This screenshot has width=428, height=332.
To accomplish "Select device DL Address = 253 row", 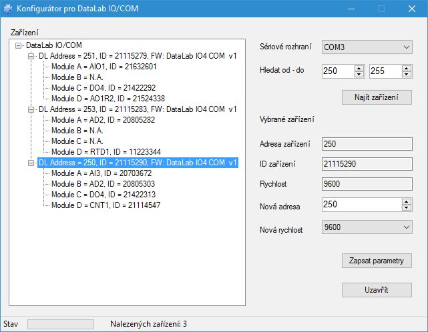I will tap(138, 109).
